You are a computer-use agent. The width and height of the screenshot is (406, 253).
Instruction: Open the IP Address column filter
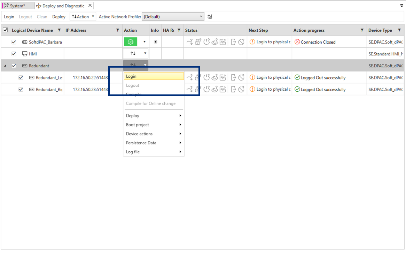[118, 30]
